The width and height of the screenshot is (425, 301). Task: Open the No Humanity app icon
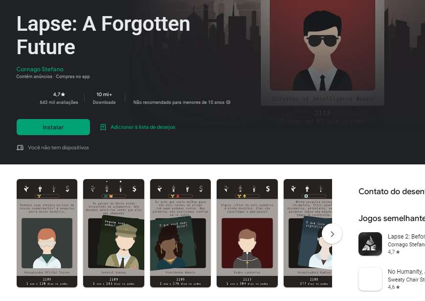pos(370,279)
